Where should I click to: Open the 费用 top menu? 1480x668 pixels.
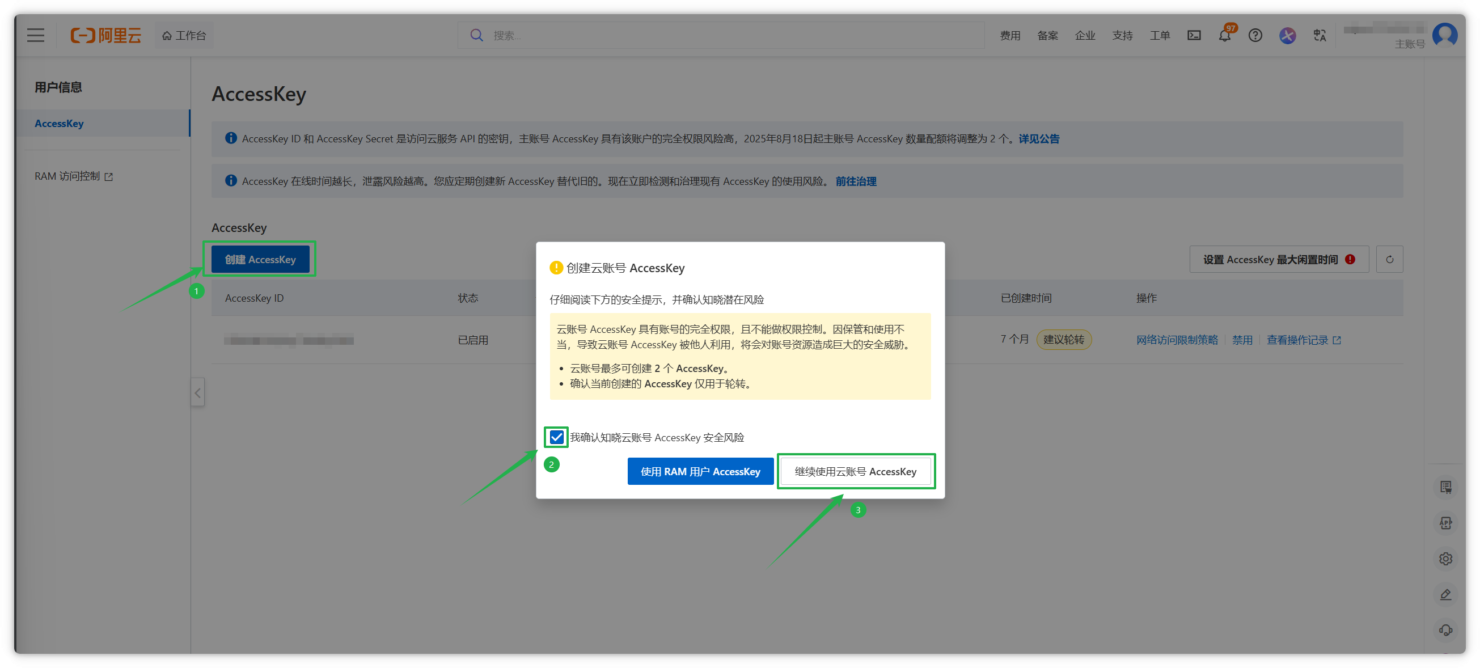(1010, 36)
